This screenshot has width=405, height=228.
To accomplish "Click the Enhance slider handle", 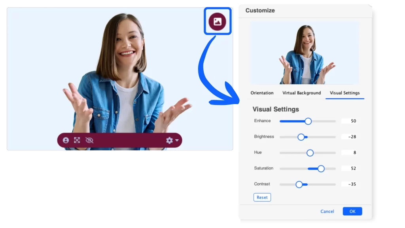I will click(x=308, y=121).
